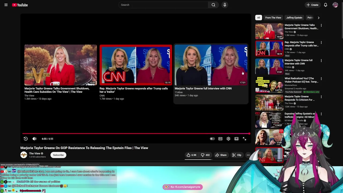Open end-screen 11Alive full interview thumbnail
This screenshot has height=193, width=343.
pyautogui.click(x=211, y=65)
